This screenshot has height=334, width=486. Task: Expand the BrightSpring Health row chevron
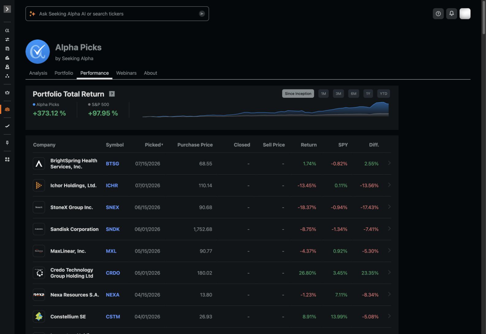point(389,163)
